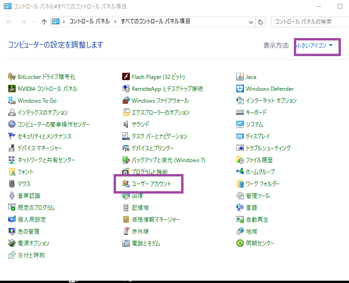Open バックアップと復元 (Windows 7) link
This screenshot has height=283, width=349.
click(x=168, y=160)
